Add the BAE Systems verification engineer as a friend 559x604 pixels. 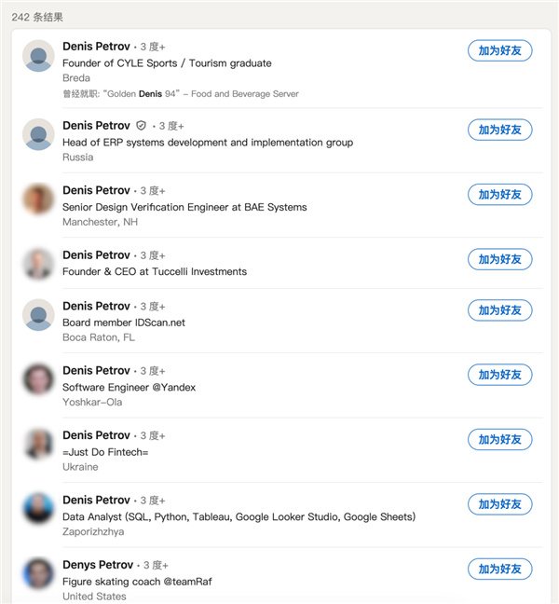(x=499, y=195)
